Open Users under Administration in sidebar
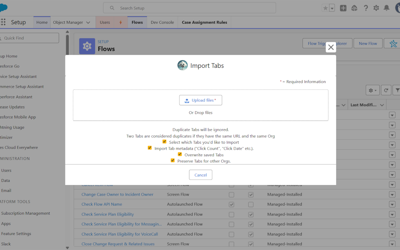The height and width of the screenshot is (250, 400). [6, 171]
